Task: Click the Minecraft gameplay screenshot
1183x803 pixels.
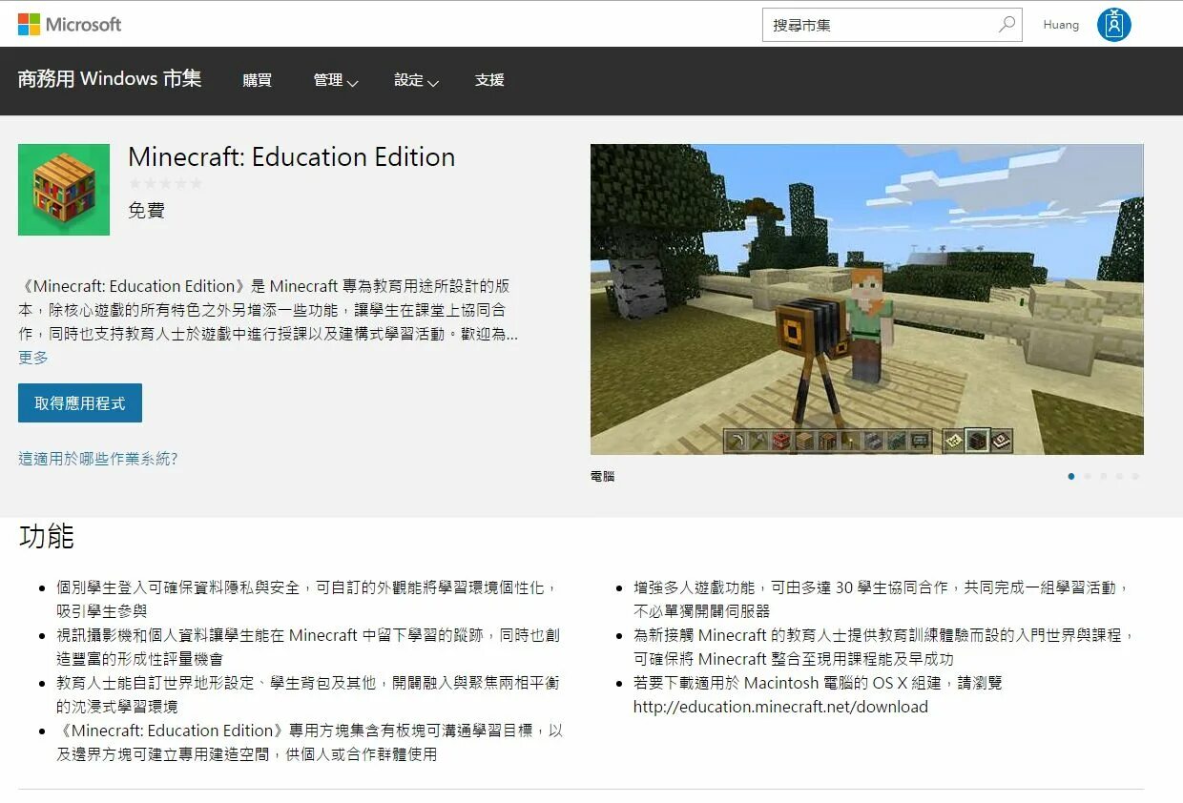Action: coord(866,299)
